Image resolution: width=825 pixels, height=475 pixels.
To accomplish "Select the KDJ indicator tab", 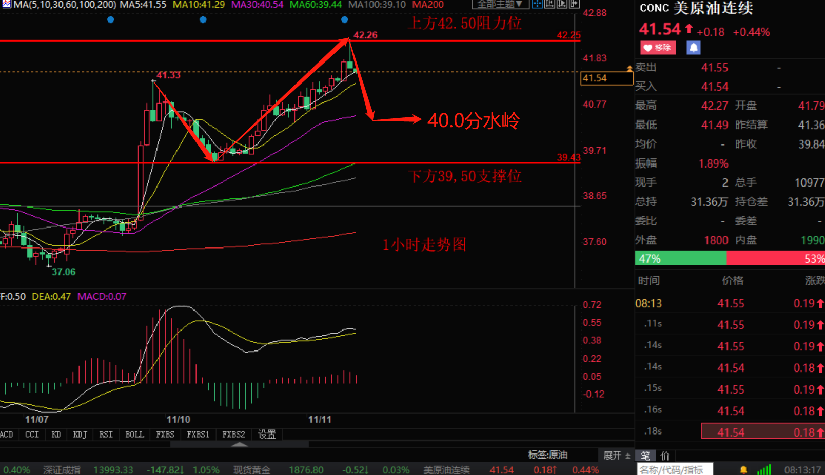I will tap(80, 435).
